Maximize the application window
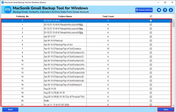The height and width of the screenshot is (112, 176). point(165,2)
